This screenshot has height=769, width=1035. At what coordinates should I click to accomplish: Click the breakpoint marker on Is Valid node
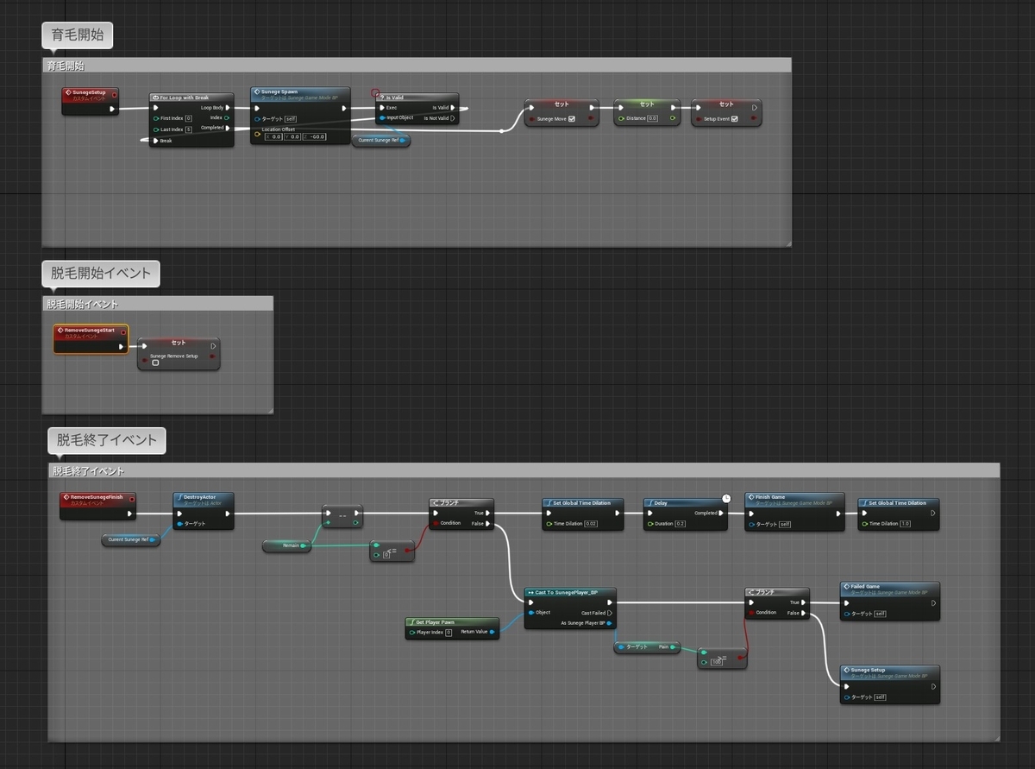pos(375,92)
